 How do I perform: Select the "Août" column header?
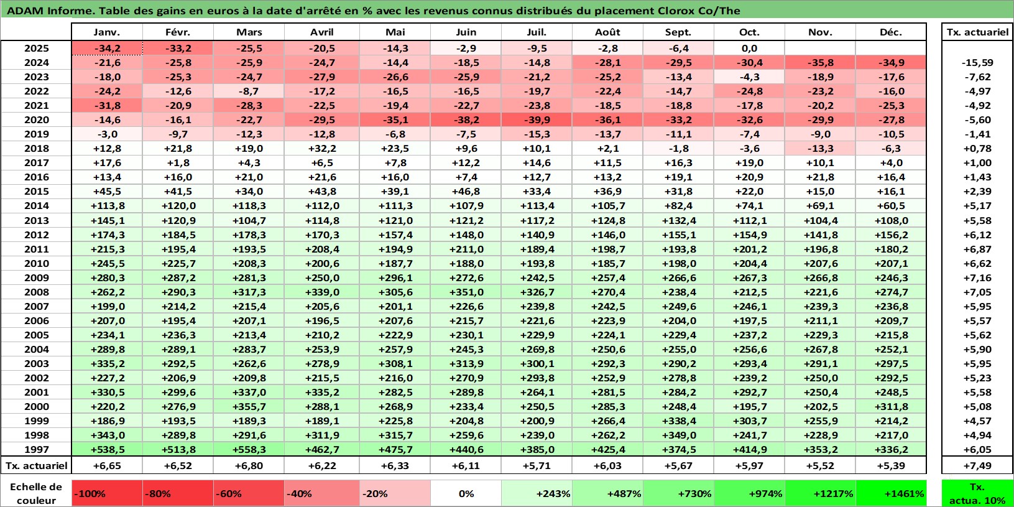coord(607,32)
